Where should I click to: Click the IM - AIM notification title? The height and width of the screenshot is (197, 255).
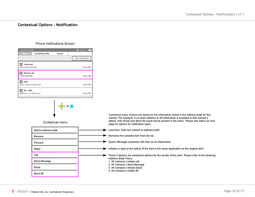[x=28, y=91]
